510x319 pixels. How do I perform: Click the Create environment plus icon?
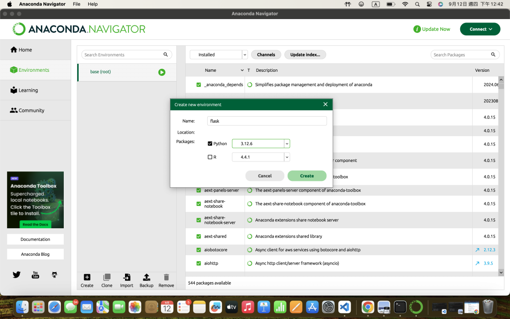(87, 277)
